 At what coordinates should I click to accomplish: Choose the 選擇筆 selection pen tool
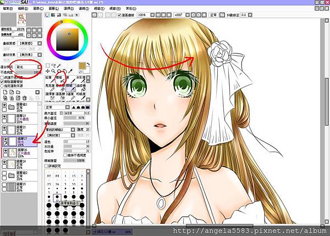coord(50,96)
